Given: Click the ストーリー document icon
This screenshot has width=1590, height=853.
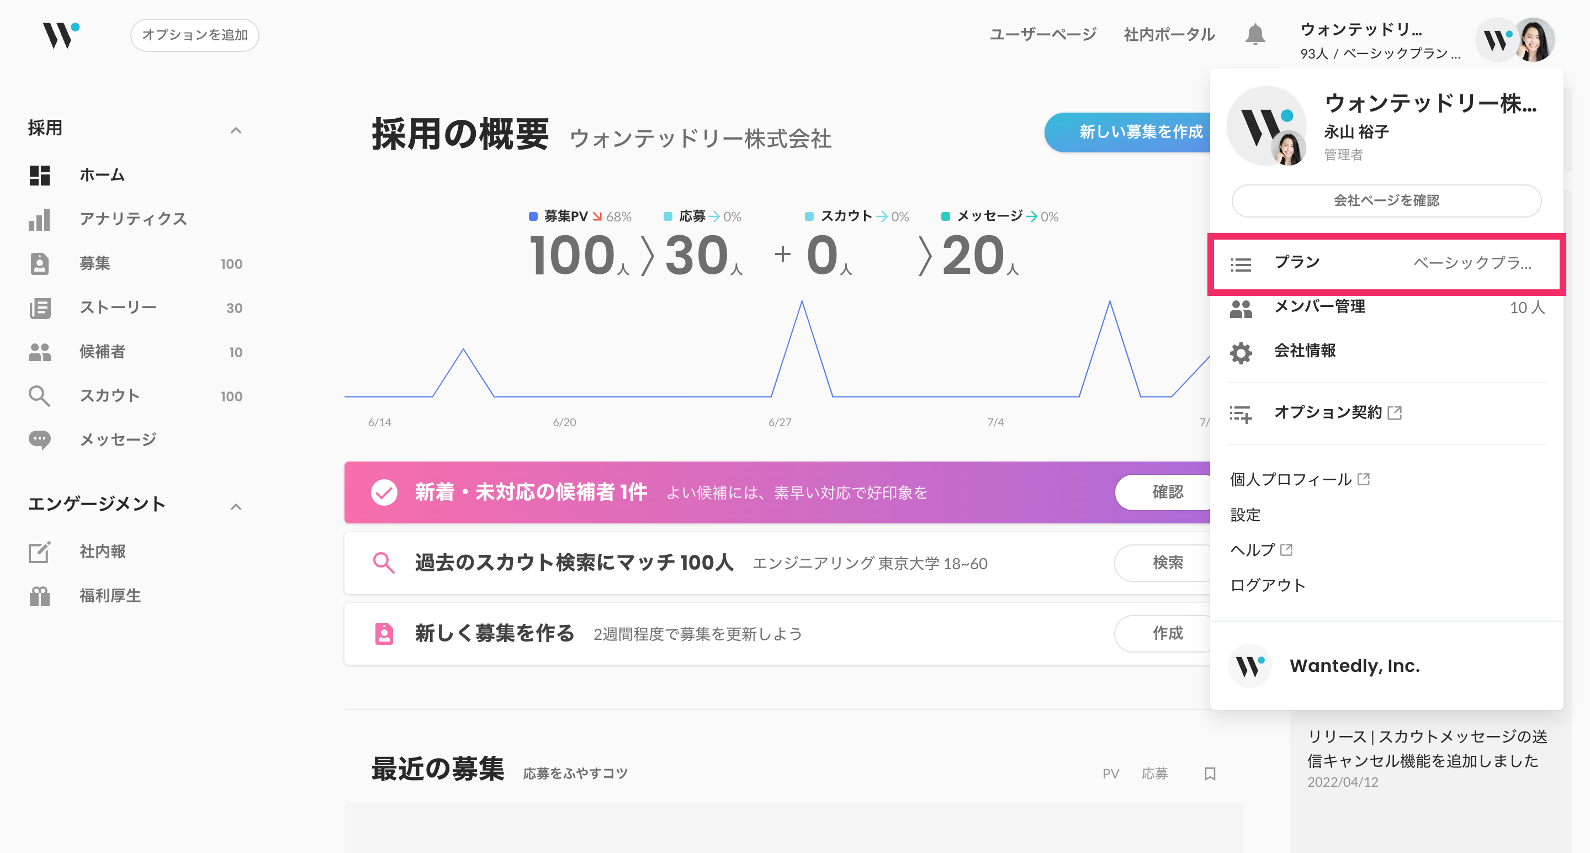Looking at the screenshot, I should [x=40, y=308].
